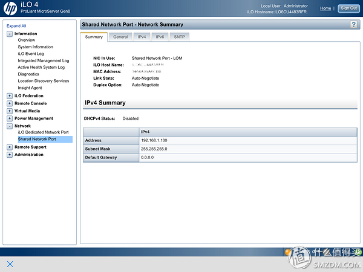Open Active Health System Log
Image resolution: width=363 pixels, height=272 pixels.
tap(41, 67)
